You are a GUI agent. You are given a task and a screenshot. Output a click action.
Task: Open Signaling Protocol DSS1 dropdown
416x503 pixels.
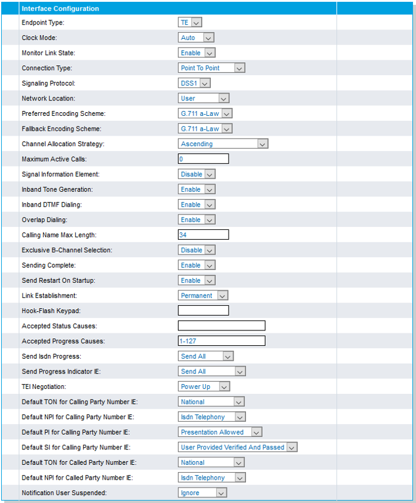[194, 83]
